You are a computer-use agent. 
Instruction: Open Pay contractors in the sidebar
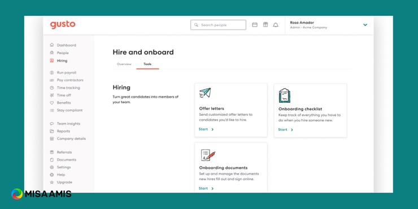70,80
